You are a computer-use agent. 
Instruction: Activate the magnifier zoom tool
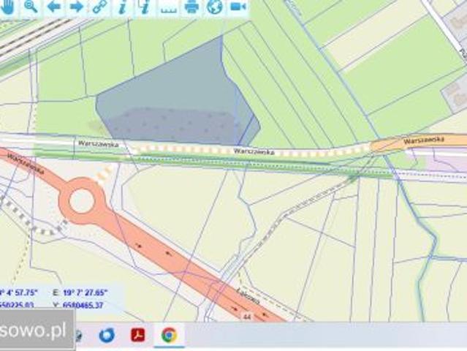pos(31,7)
